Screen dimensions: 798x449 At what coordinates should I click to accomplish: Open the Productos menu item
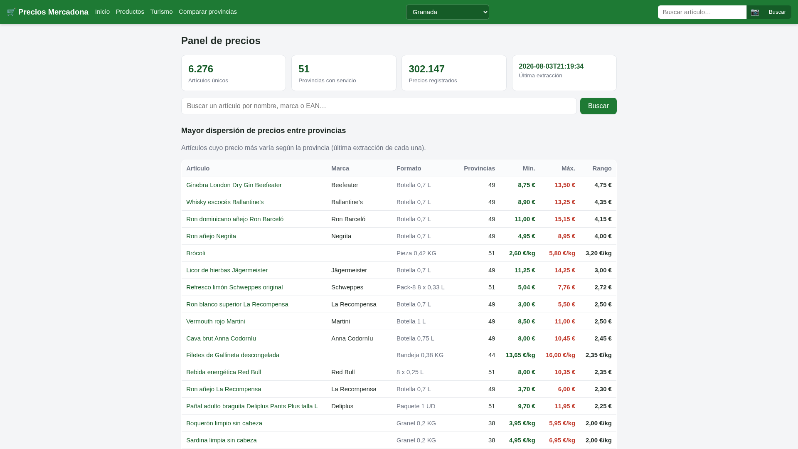click(130, 12)
